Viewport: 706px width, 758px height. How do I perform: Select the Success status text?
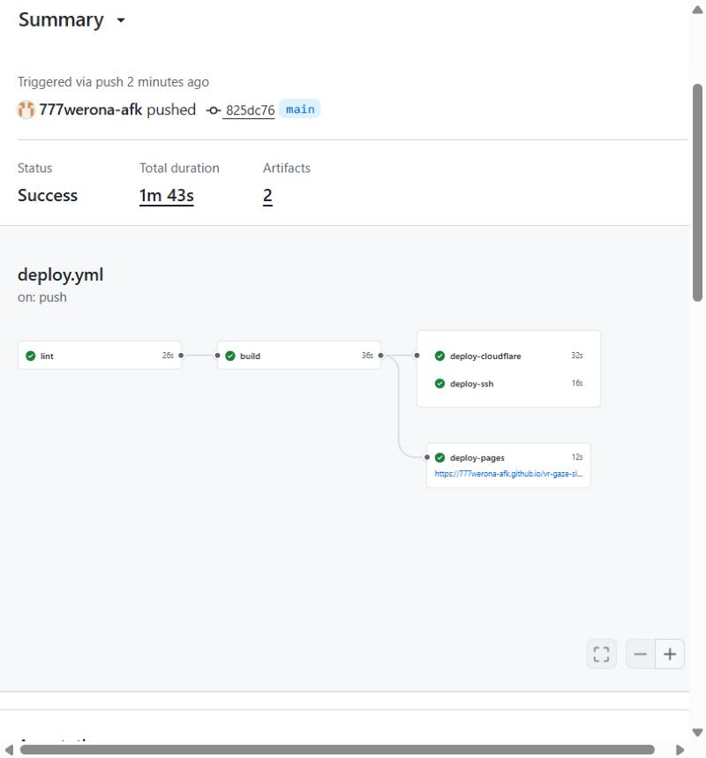(48, 195)
